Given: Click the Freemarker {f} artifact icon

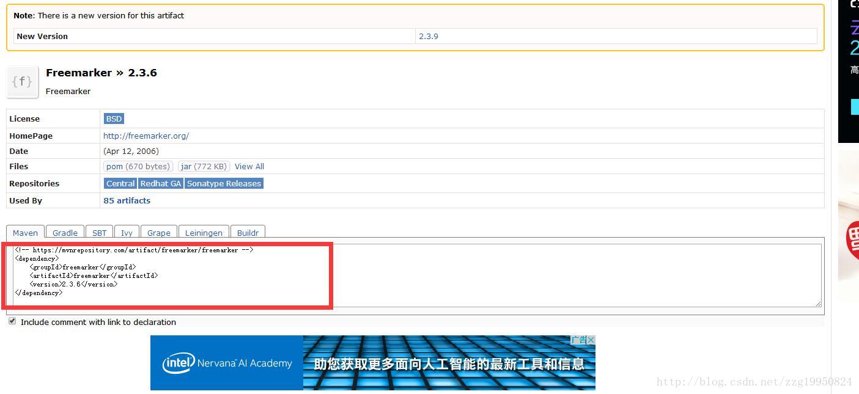Looking at the screenshot, I should point(23,82).
